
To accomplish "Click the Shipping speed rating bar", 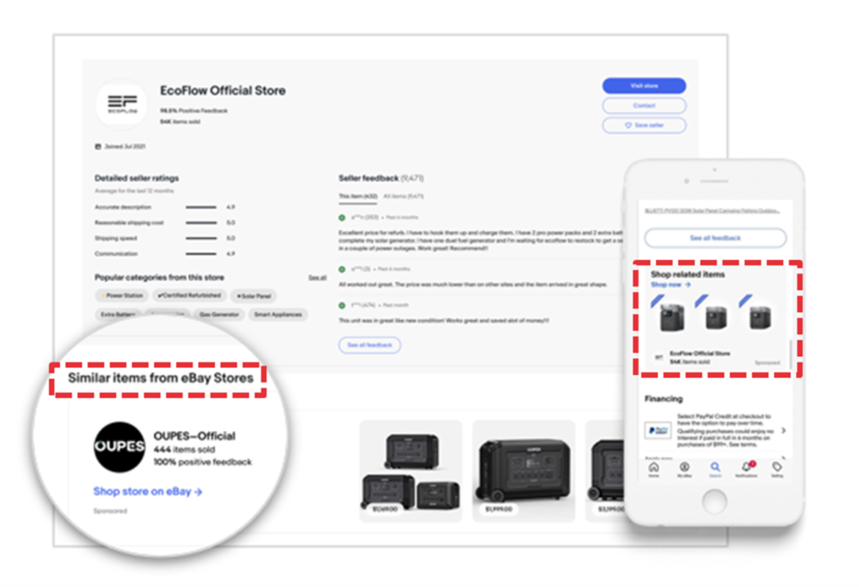I will pos(201,238).
